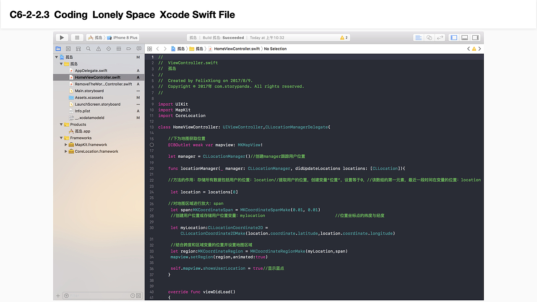Click the 孤岛 folder breadcrumb in jump bar
The image size is (537, 302).
[x=196, y=49]
